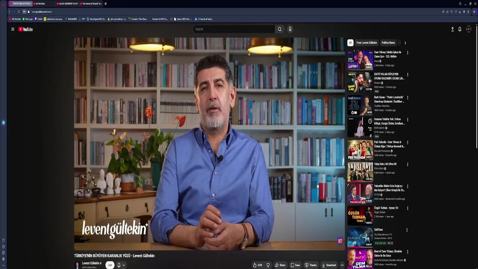Join the Levent Gültekin channel

[110, 265]
